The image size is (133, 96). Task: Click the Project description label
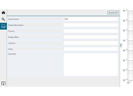16,25
